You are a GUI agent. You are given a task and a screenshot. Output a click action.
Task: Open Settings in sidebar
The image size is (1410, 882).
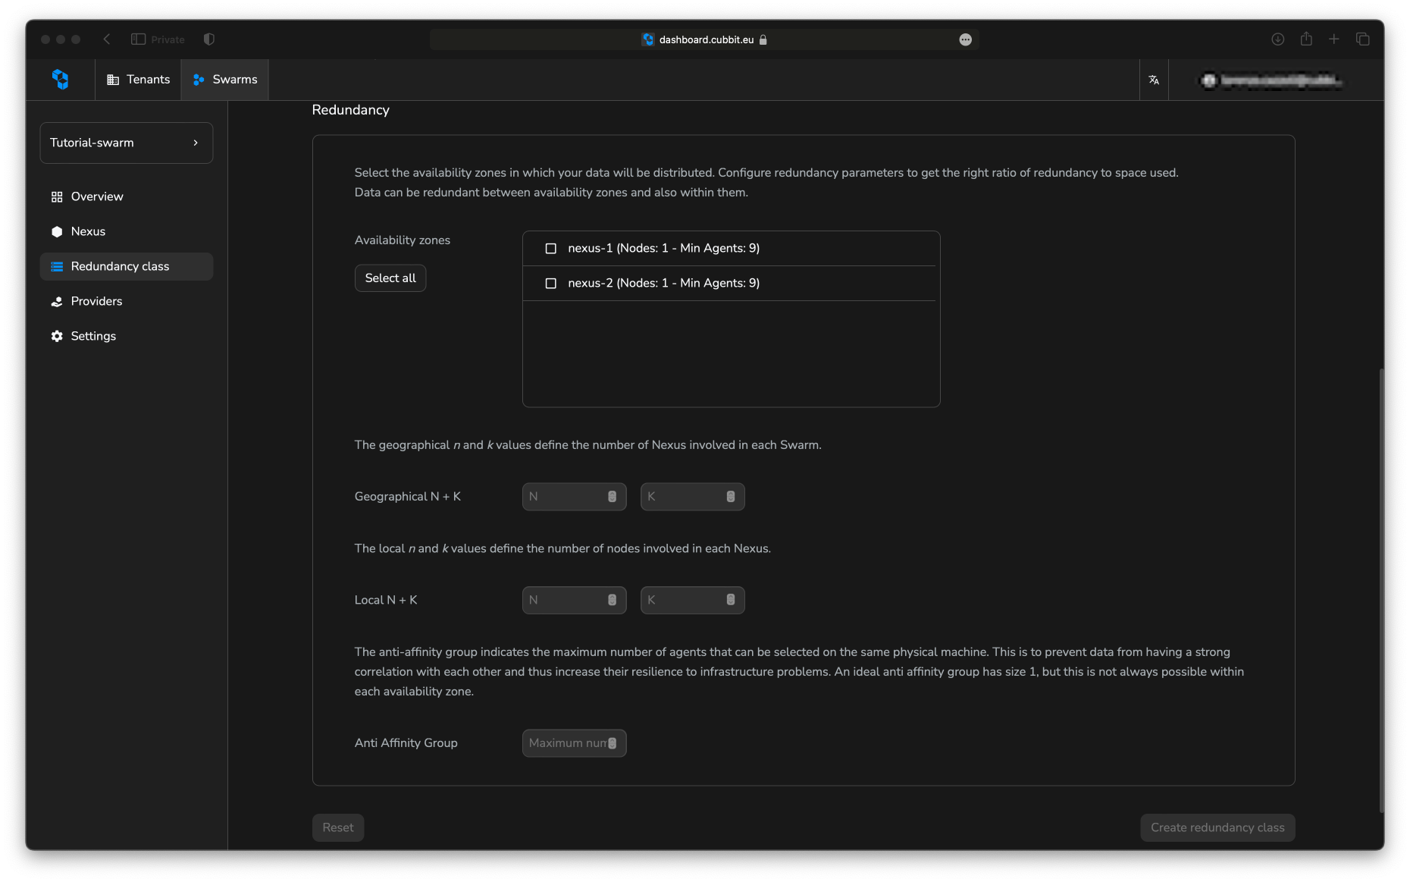point(127,336)
